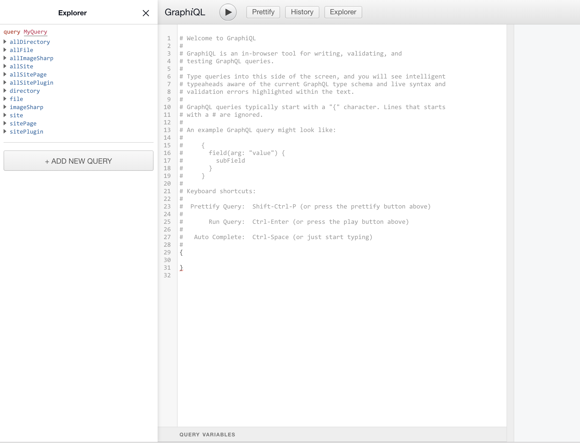Expand the directory arrow

pyautogui.click(x=5, y=91)
